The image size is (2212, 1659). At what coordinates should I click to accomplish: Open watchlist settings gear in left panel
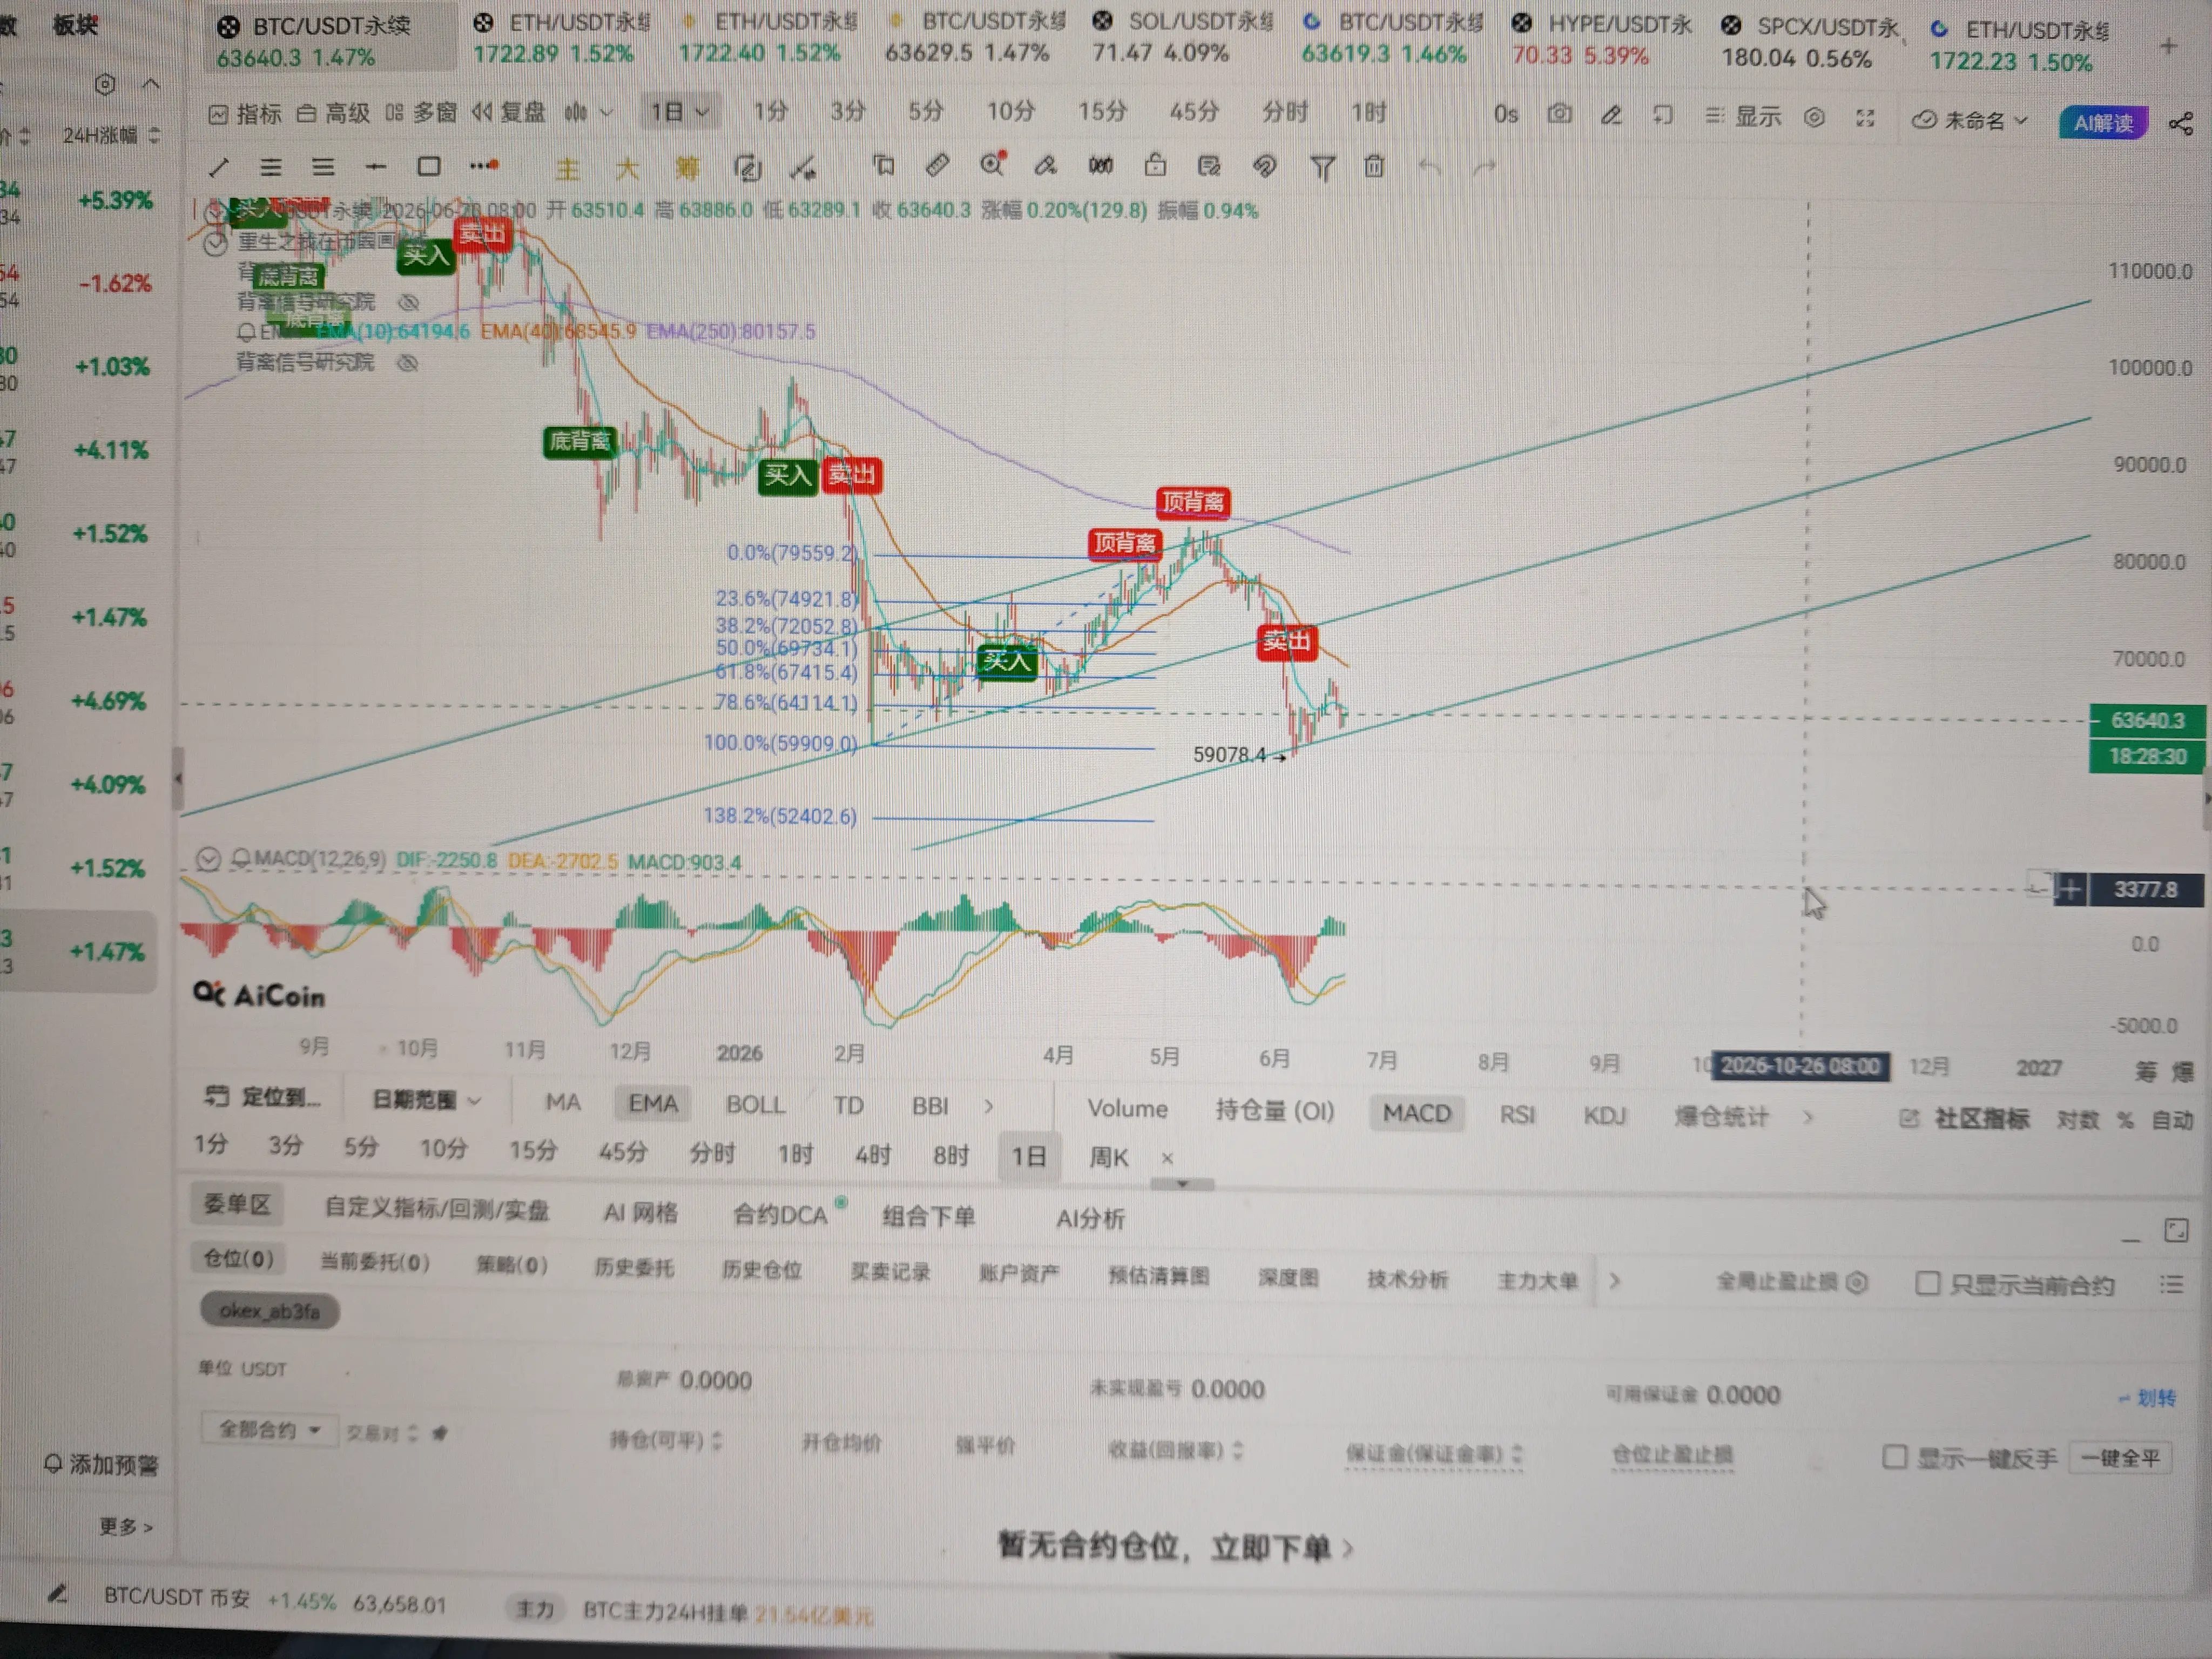(x=105, y=84)
